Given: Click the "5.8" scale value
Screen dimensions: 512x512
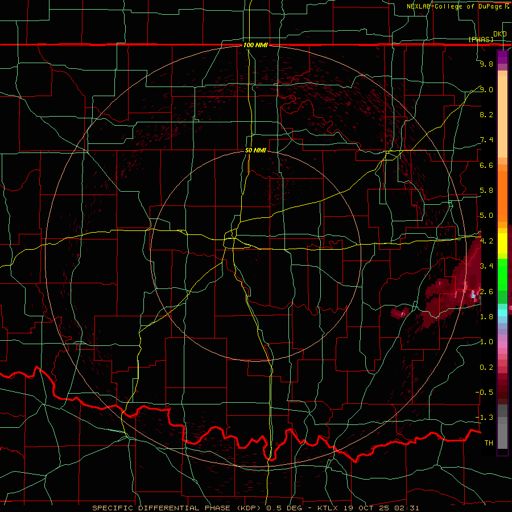Looking at the screenshot, I should (486, 191).
